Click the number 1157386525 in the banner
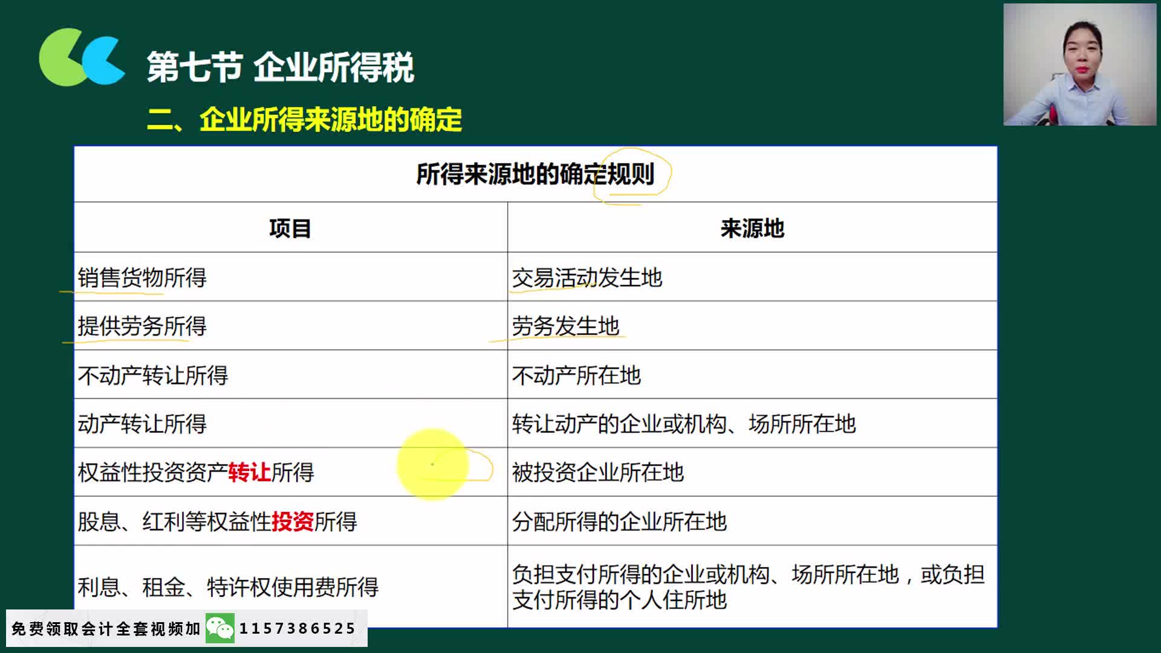Image resolution: width=1161 pixels, height=653 pixels. (x=298, y=629)
